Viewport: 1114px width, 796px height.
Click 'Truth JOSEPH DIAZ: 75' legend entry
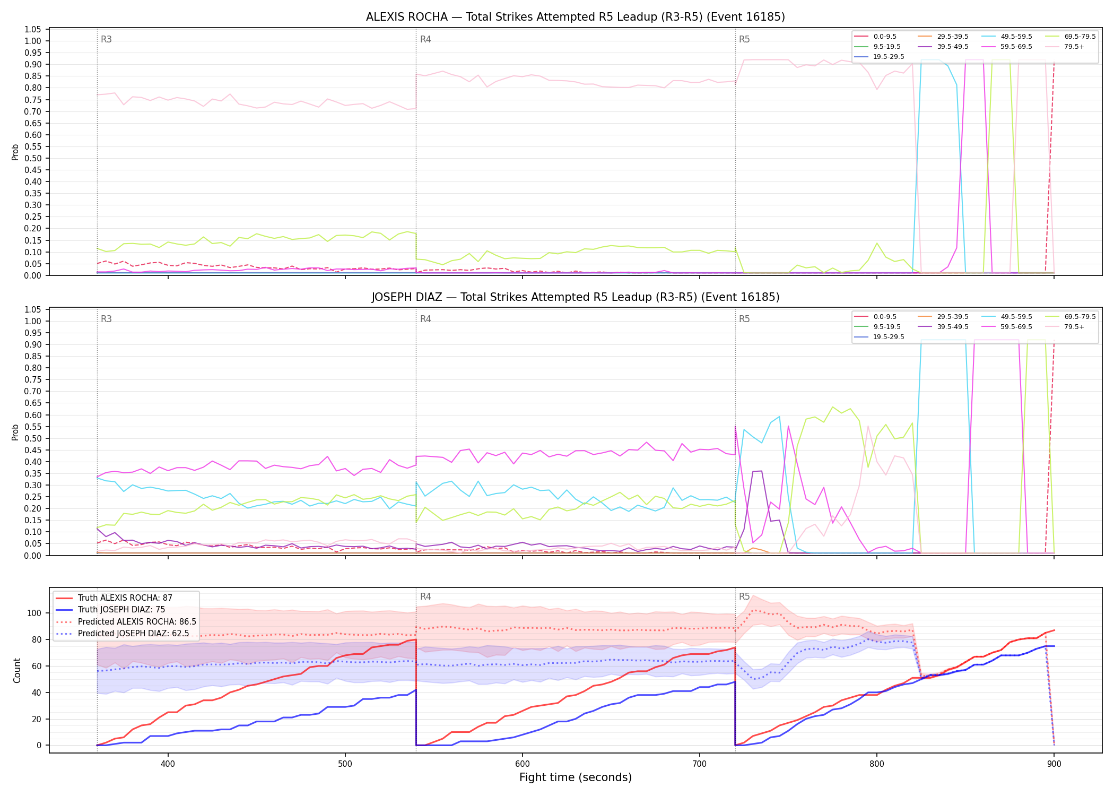pyautogui.click(x=110, y=610)
